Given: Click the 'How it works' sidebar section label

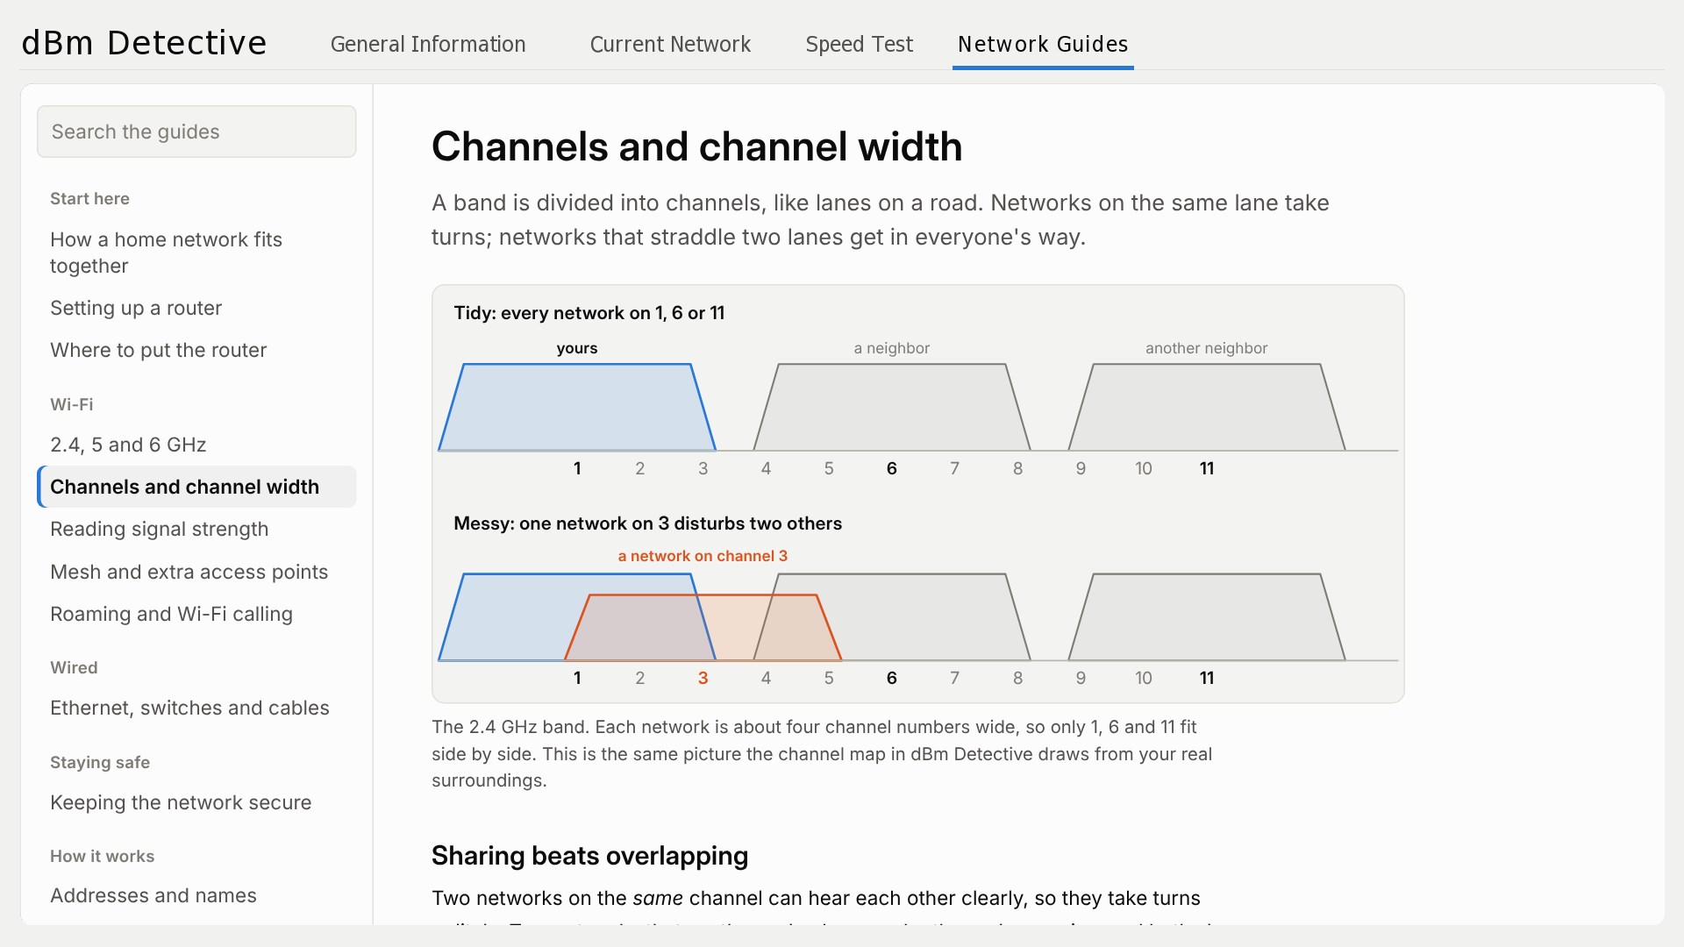Looking at the screenshot, I should coord(102,856).
